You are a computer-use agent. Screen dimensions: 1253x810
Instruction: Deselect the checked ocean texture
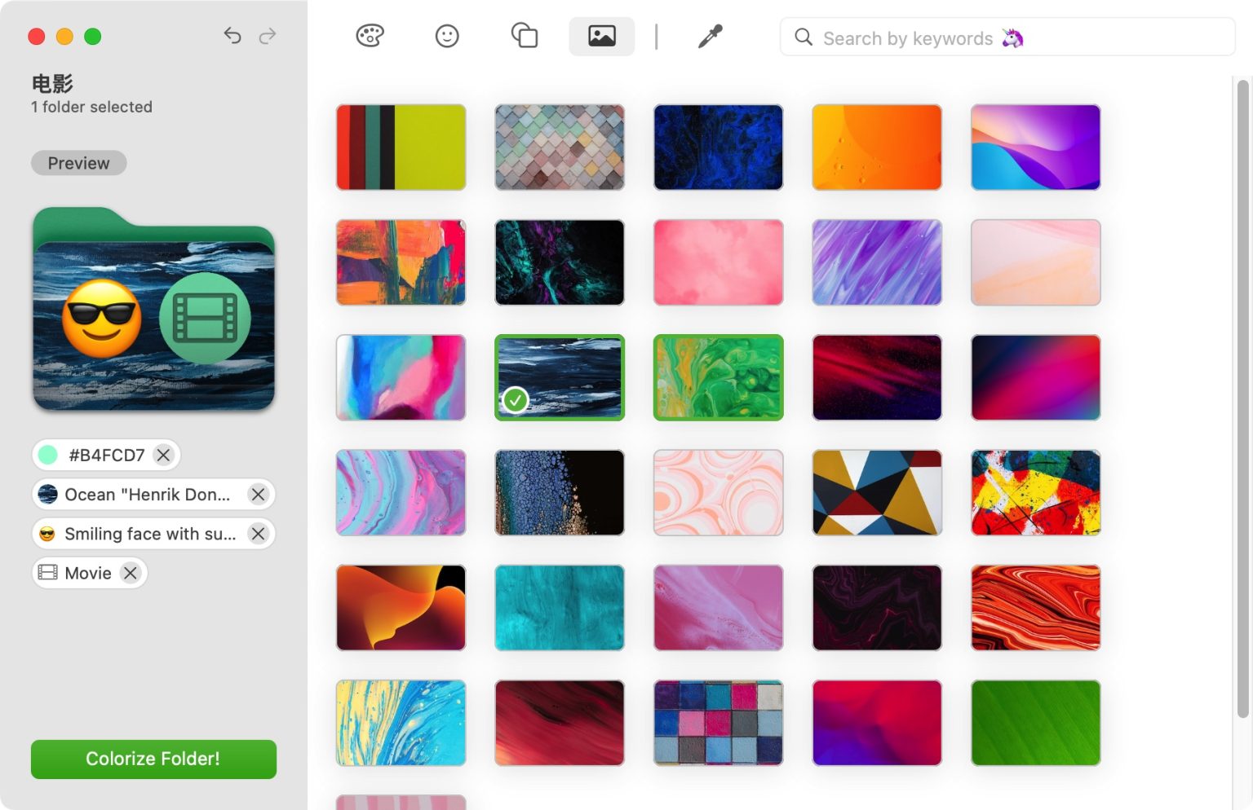pos(559,377)
